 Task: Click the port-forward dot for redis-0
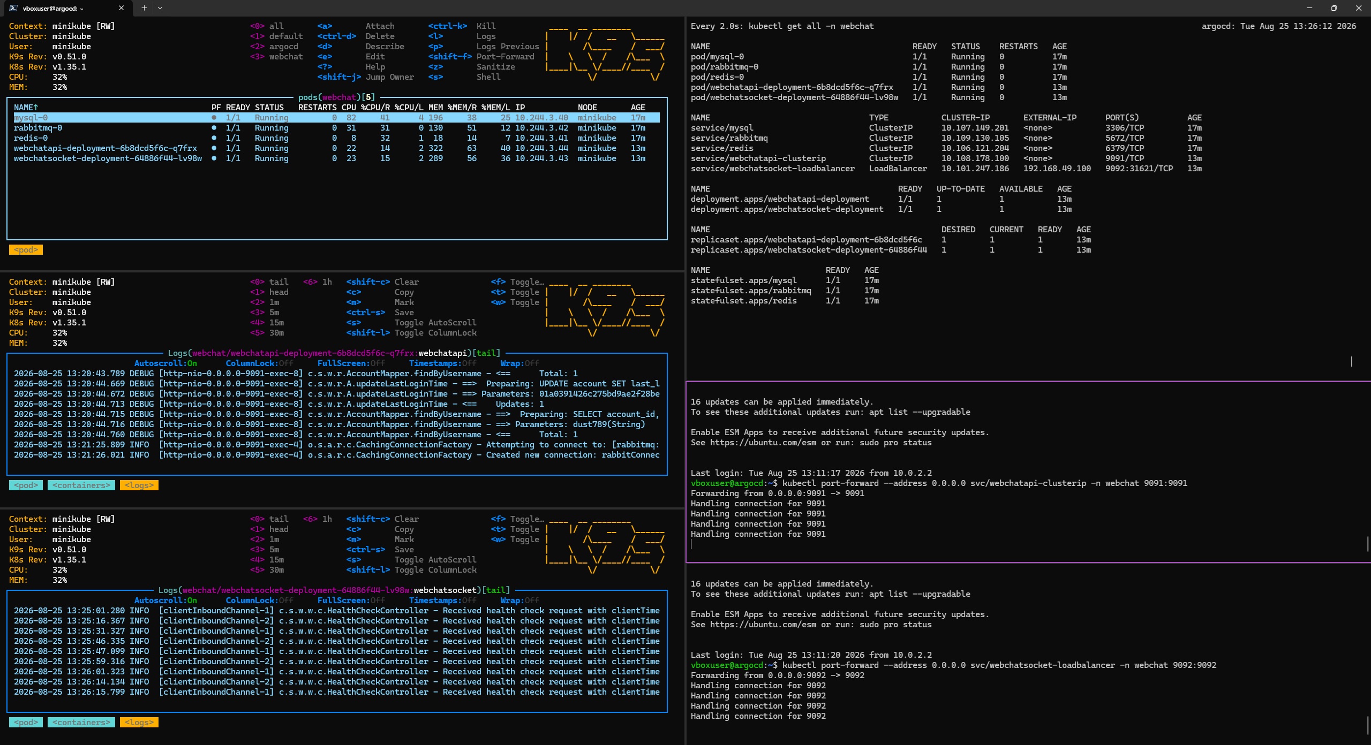coord(214,138)
